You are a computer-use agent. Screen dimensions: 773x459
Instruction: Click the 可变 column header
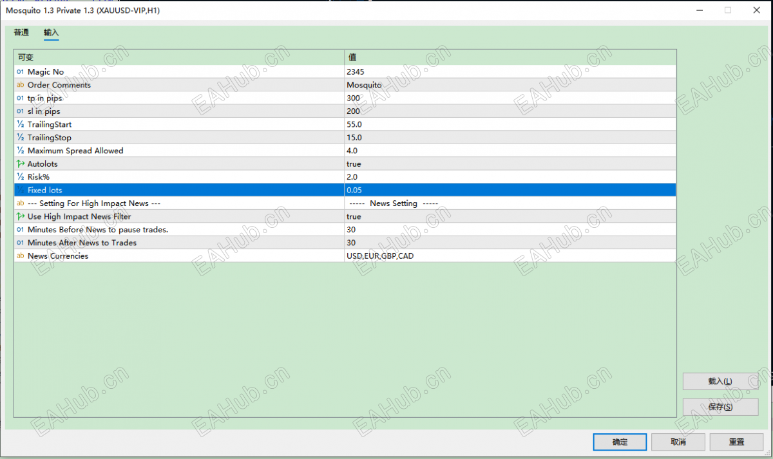click(x=179, y=57)
